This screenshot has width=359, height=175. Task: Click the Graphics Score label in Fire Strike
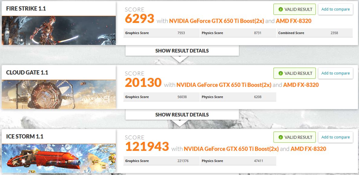(137, 33)
